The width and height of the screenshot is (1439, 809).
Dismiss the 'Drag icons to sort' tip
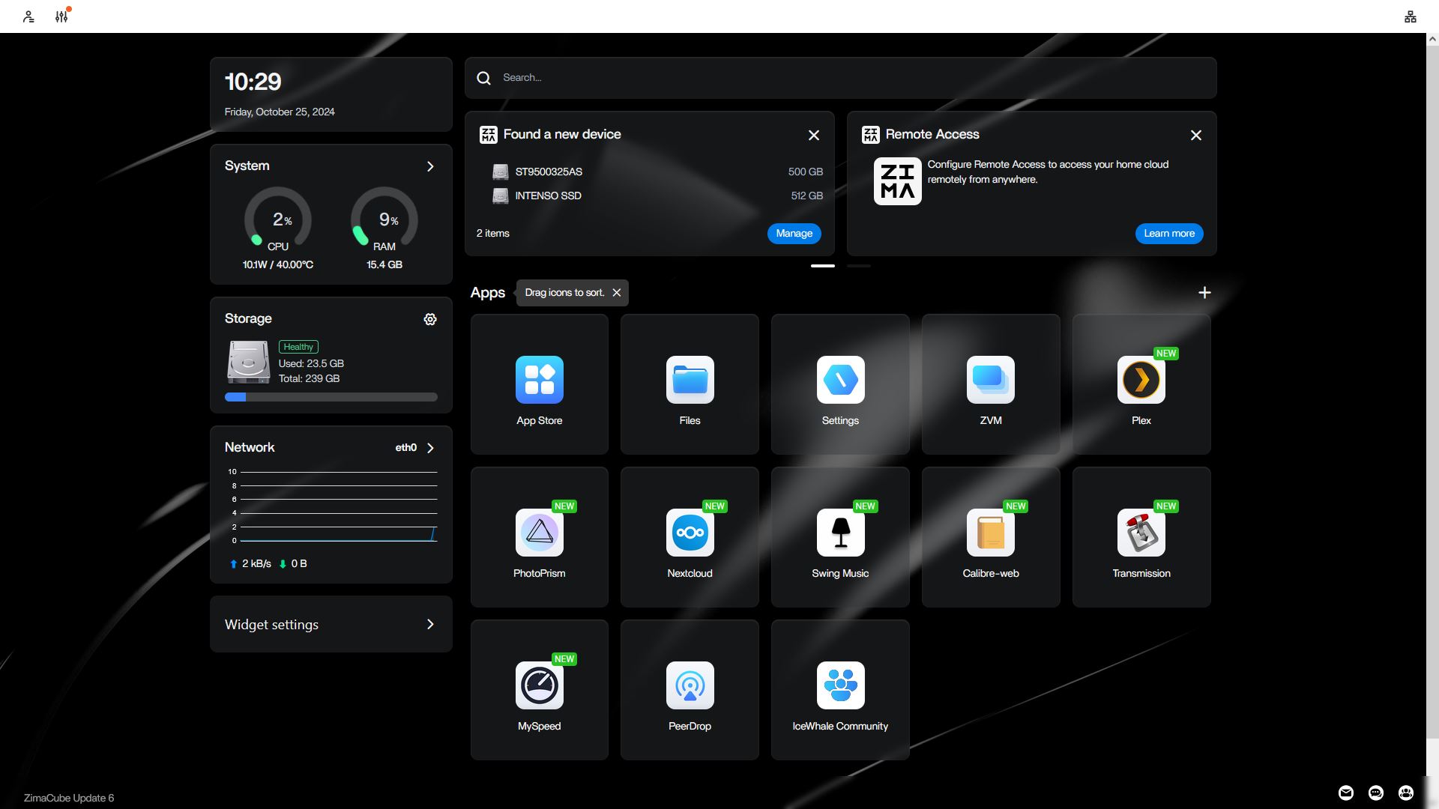point(616,293)
